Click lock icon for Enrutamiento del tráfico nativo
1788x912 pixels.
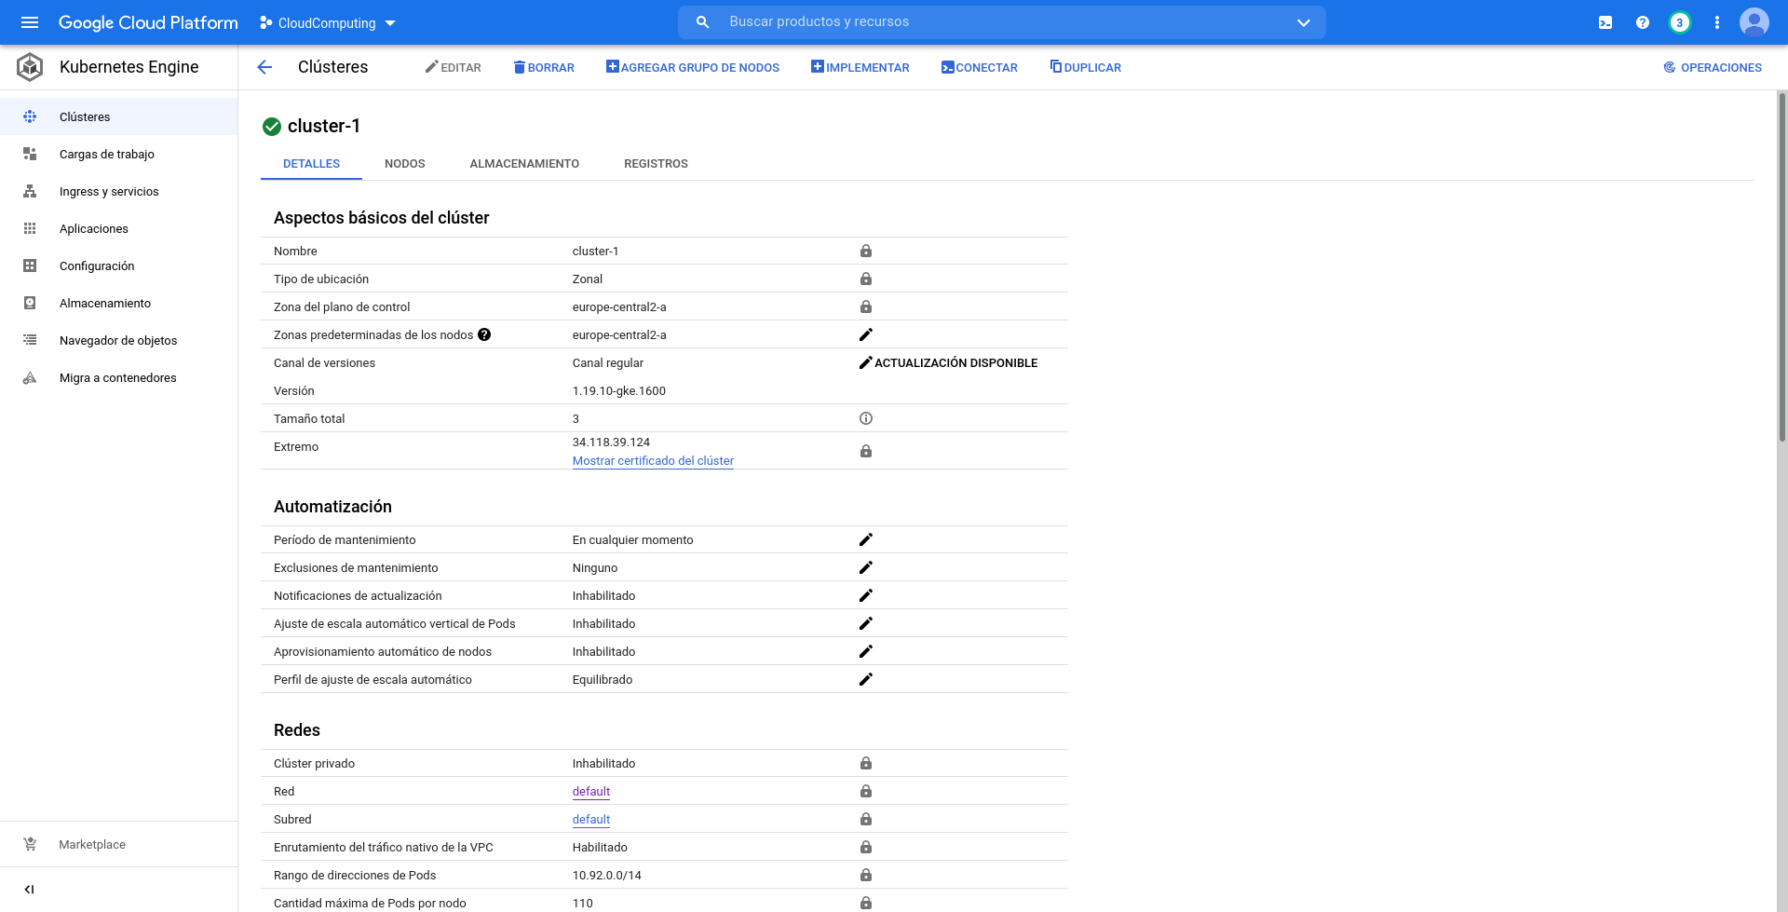866,847
